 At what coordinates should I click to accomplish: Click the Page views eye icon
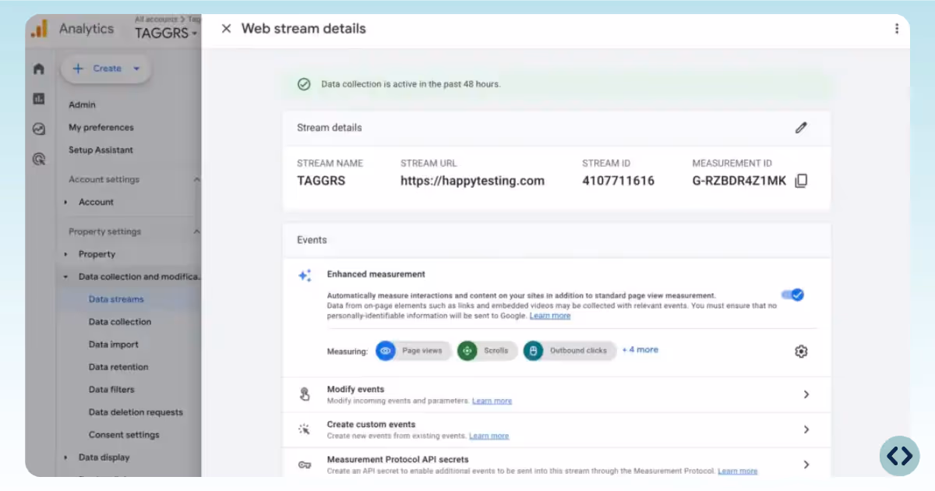click(x=386, y=351)
